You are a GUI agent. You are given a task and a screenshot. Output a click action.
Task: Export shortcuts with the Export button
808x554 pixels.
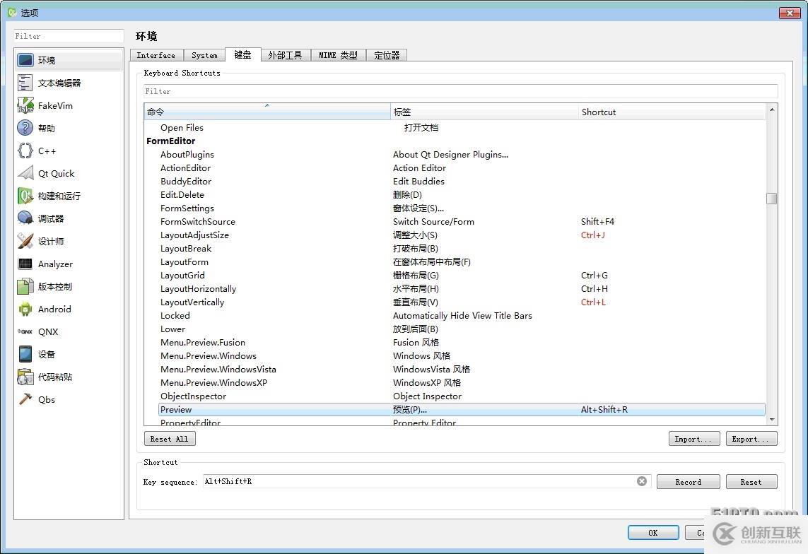751,438
